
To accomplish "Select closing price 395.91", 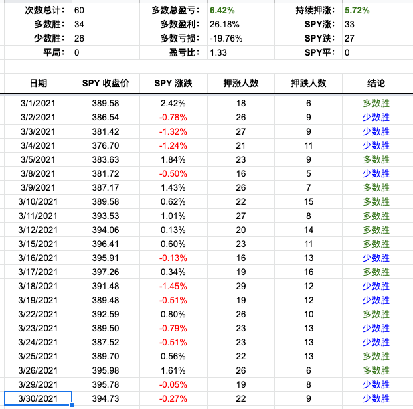I will tap(106, 258).
